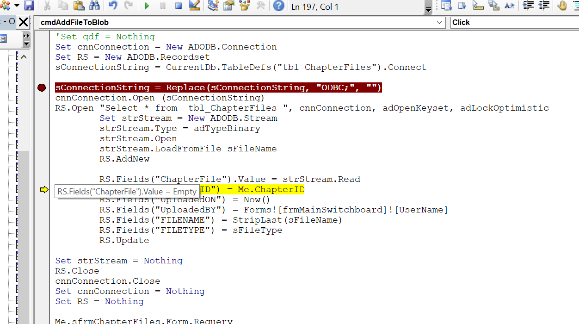This screenshot has width=579, height=324.
Task: Open the Insert object dropdown arrow
Action: (17, 6)
